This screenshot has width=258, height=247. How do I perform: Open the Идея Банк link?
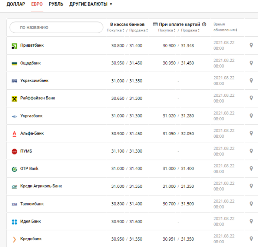pos(30,221)
